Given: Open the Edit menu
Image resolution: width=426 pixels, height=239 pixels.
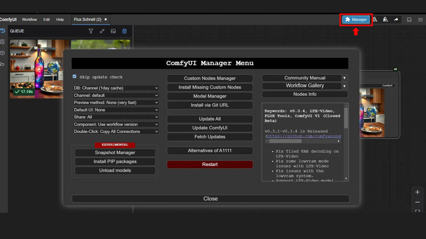Looking at the screenshot, I should pos(47,20).
